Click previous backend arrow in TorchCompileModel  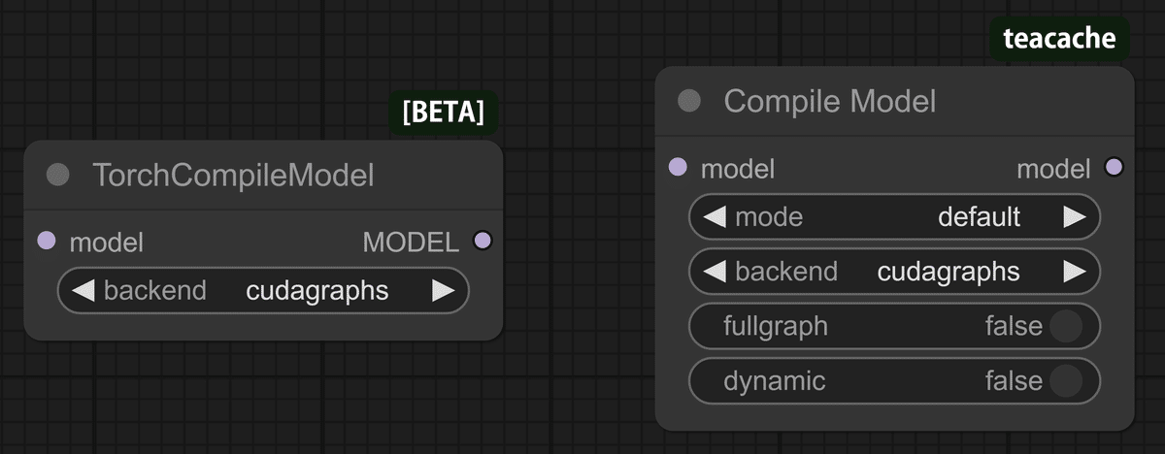pyautogui.click(x=83, y=290)
